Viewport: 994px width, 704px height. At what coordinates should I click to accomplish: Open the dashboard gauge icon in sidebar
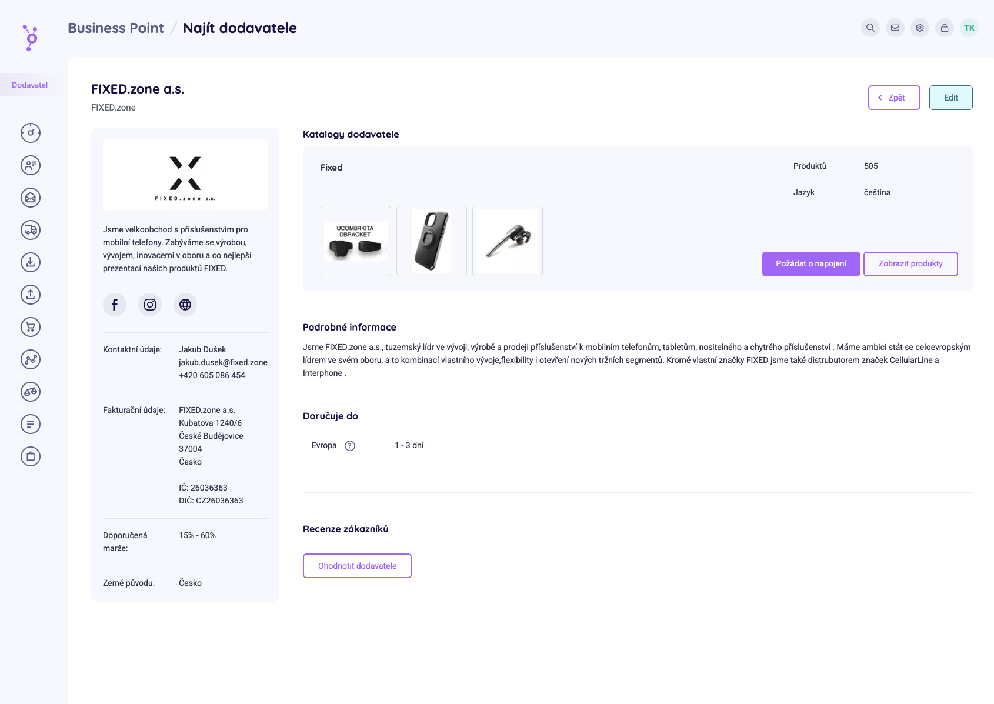[x=31, y=133]
